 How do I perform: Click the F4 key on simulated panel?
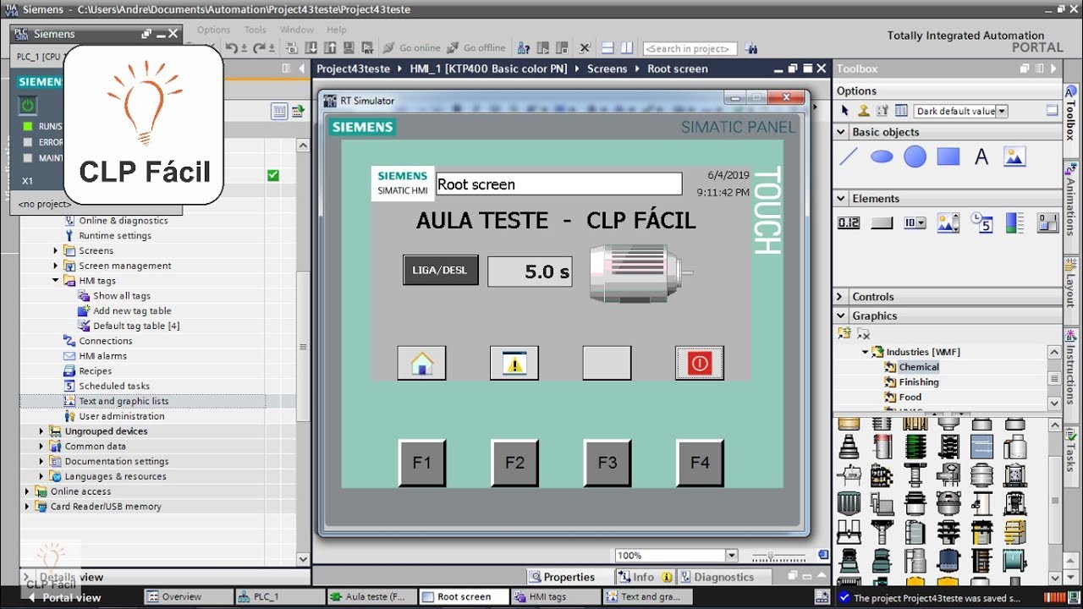click(x=700, y=463)
